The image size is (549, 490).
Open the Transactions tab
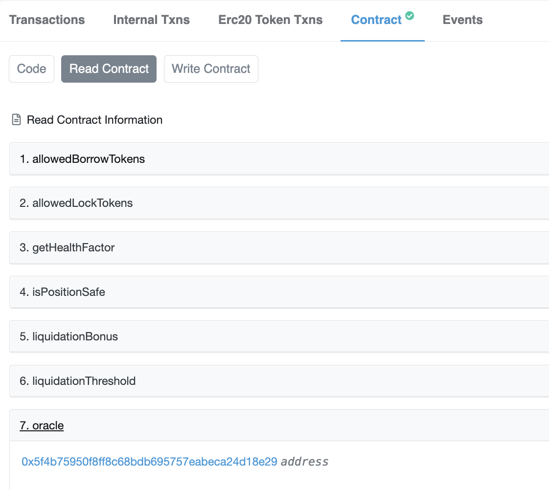47,20
